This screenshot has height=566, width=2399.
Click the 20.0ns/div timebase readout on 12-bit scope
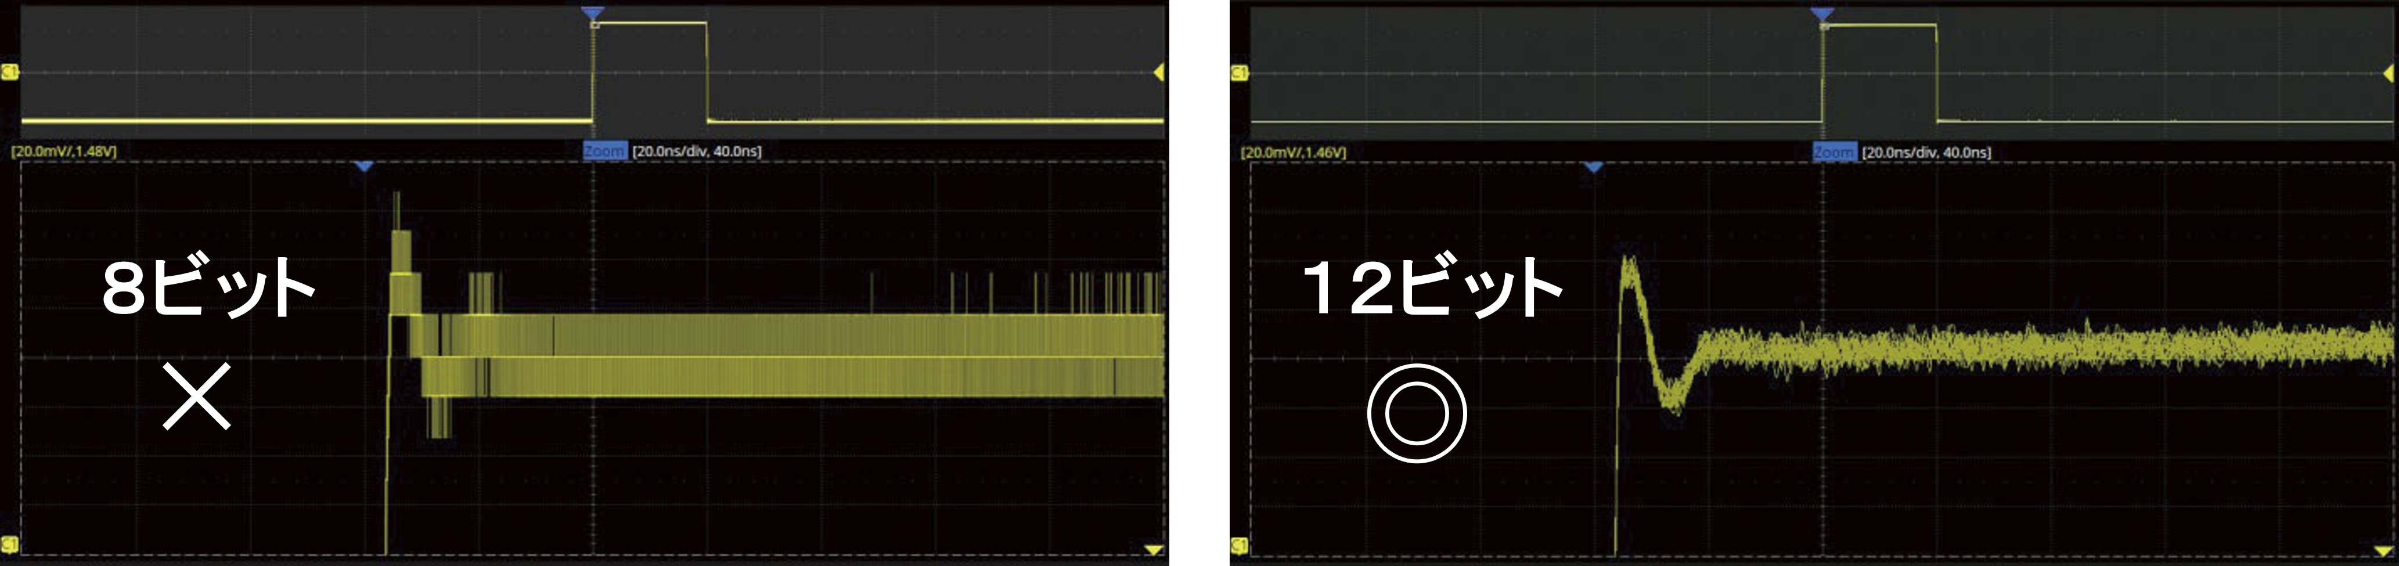1926,152
